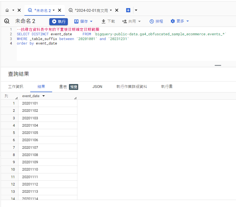The image size is (236, 207).
Task: Click the 預覽 preview badge
Action: pos(74,87)
